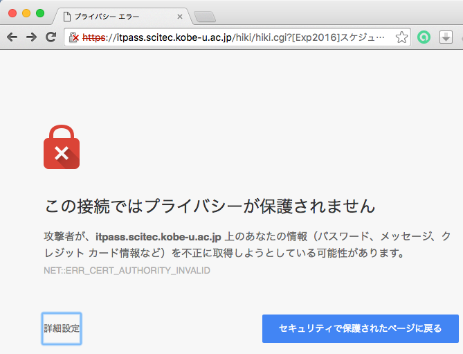Image resolution: width=463 pixels, height=354 pixels.
Task: Click the yellow minimize window button
Action: coord(26,13)
